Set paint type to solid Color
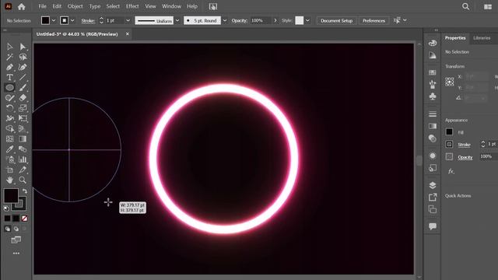The image size is (498, 280). pyautogui.click(x=7, y=219)
